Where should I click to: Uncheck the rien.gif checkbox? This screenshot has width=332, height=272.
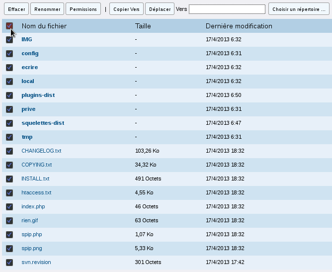click(9, 221)
